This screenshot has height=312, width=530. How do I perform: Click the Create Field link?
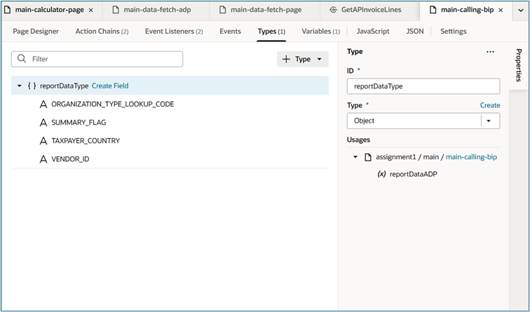click(110, 86)
